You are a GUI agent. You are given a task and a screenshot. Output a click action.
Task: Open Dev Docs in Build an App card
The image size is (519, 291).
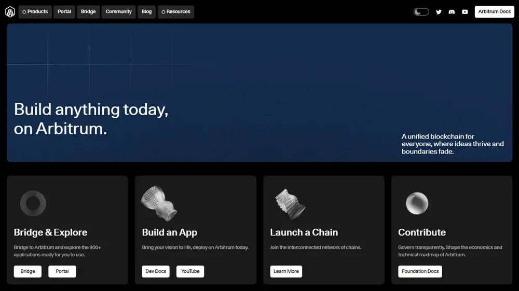coord(156,271)
